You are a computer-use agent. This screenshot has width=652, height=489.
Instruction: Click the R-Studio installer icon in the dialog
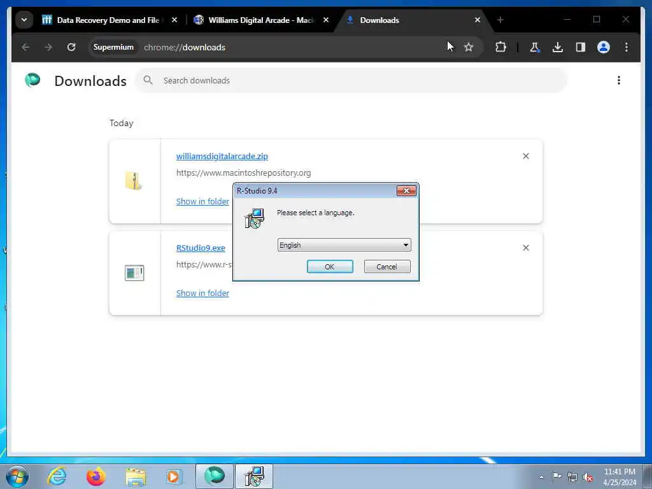255,218
